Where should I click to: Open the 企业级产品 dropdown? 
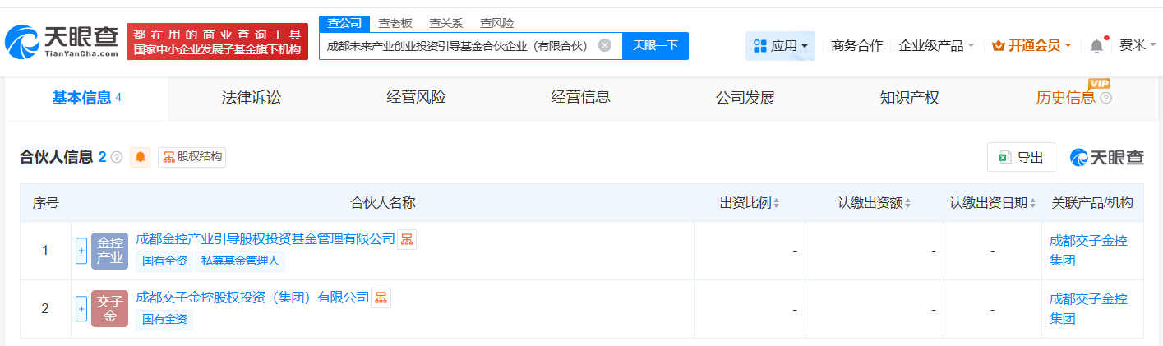(x=936, y=46)
